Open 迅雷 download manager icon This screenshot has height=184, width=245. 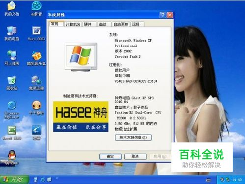[36, 133]
